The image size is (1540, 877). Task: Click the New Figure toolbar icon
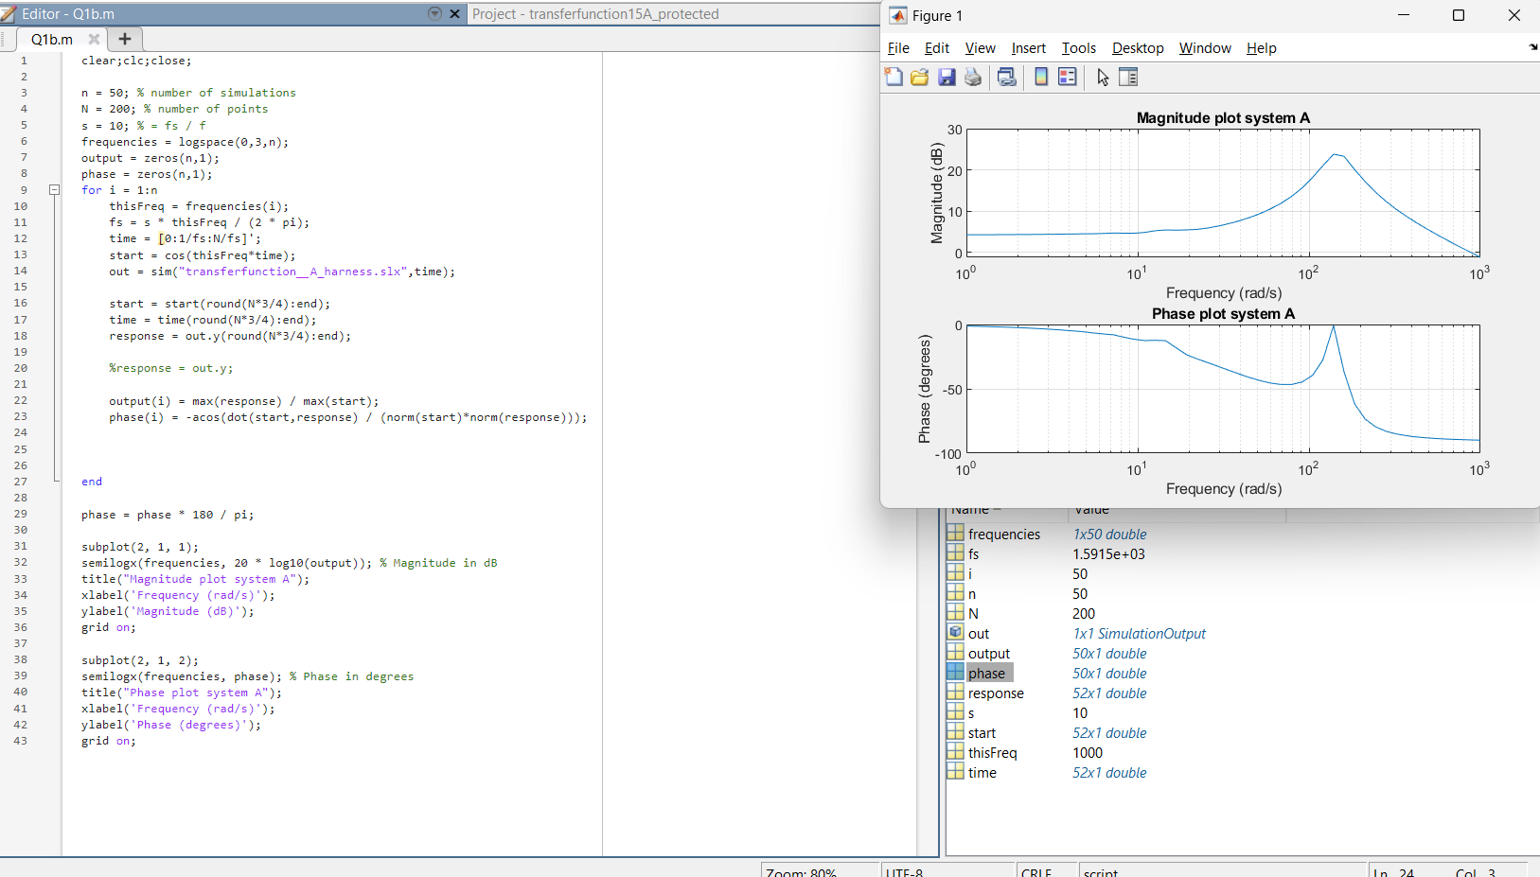click(894, 78)
